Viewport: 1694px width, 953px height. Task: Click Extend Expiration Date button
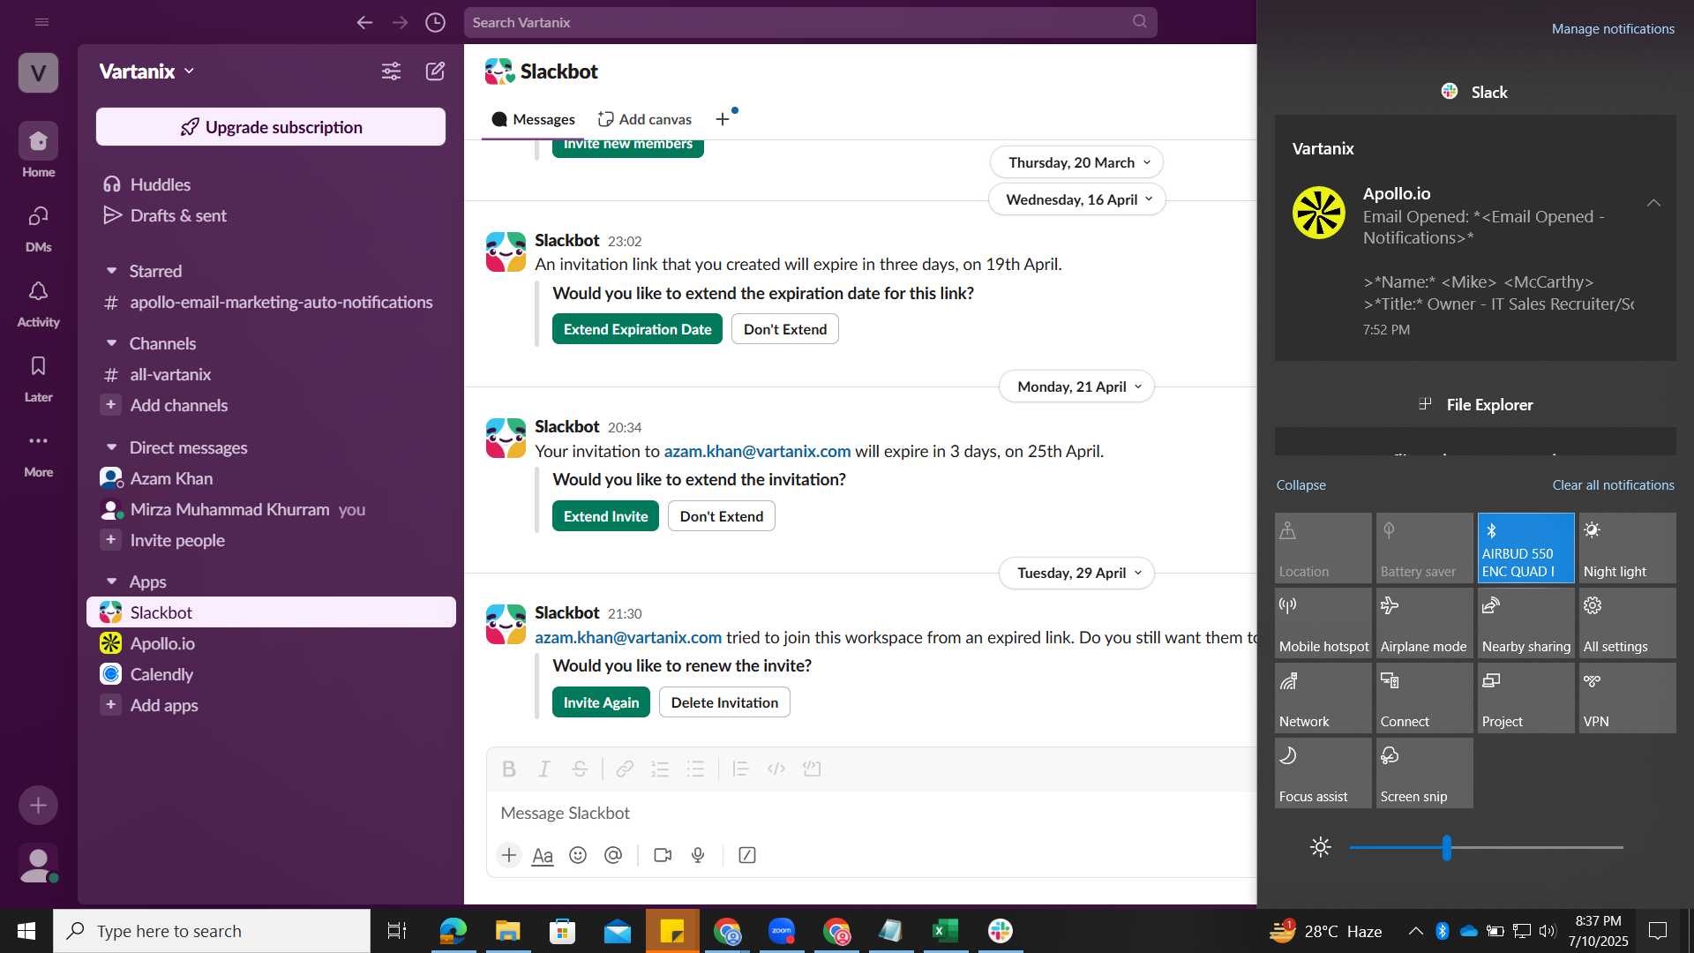(637, 329)
